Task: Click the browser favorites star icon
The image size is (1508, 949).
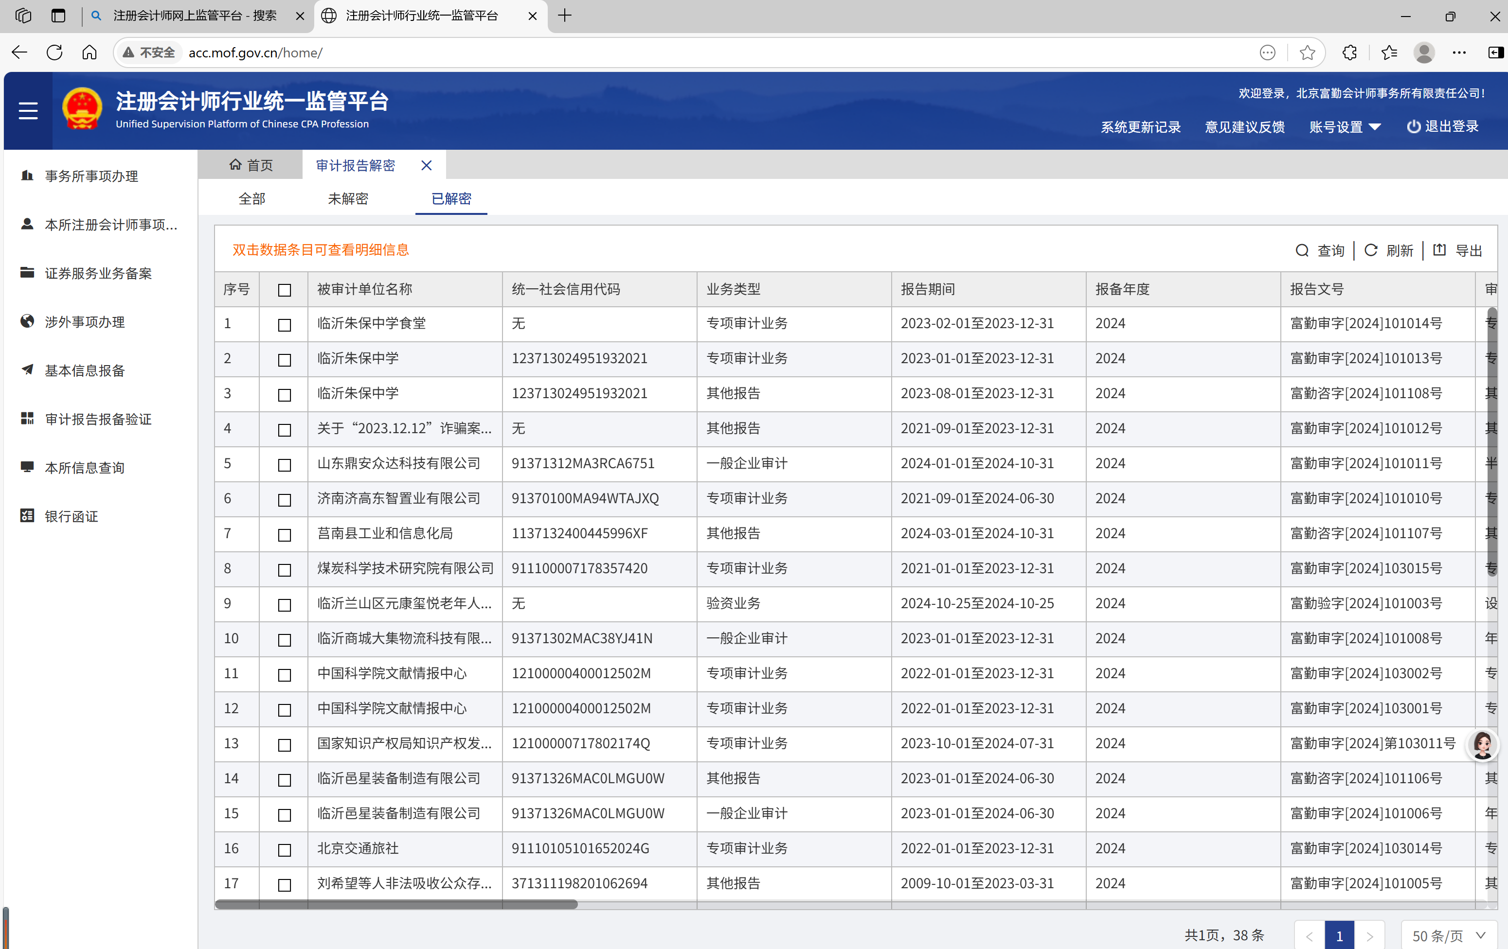Action: click(x=1307, y=53)
